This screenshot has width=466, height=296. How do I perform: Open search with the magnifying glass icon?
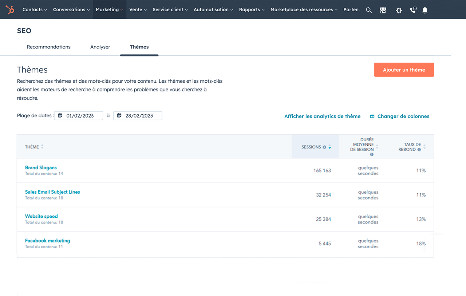click(x=369, y=10)
